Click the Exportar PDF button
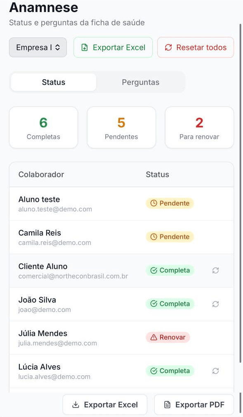Image resolution: width=243 pixels, height=417 pixels. point(194,405)
